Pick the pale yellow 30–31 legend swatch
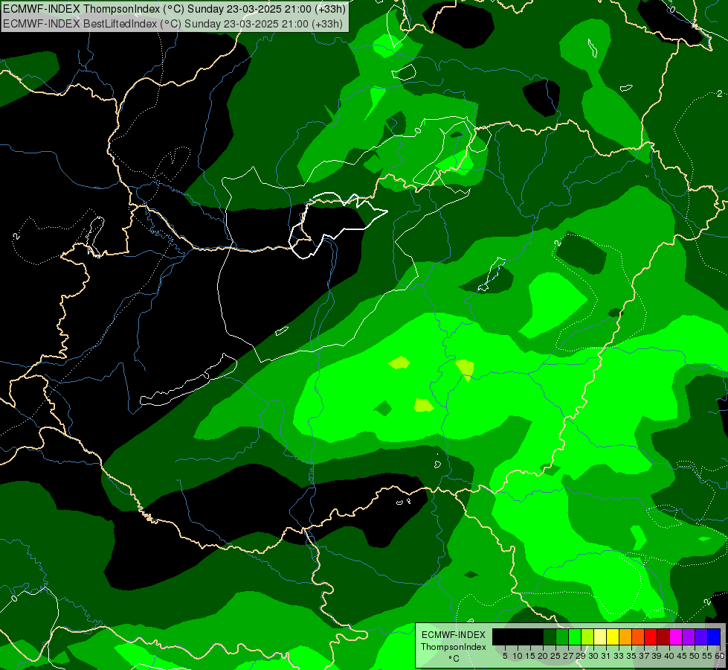 (x=600, y=636)
